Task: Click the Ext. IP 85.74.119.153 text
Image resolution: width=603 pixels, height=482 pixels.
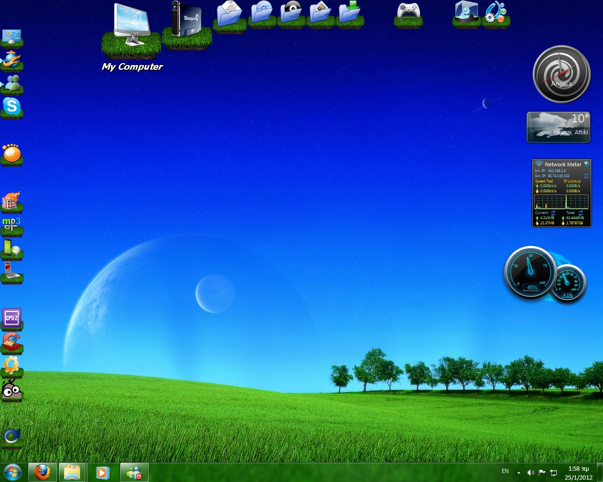Action: [552, 176]
